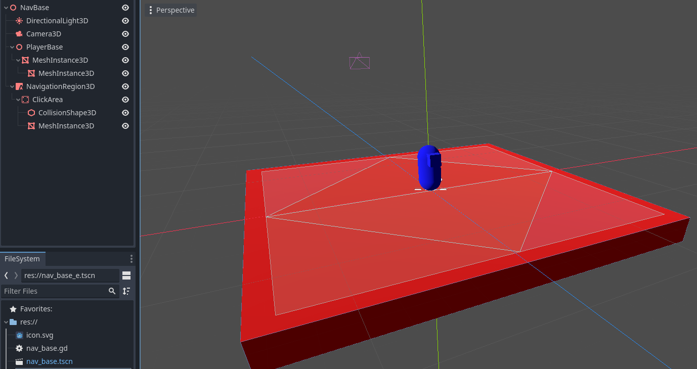Click the filter files search magnifier icon

pos(112,291)
